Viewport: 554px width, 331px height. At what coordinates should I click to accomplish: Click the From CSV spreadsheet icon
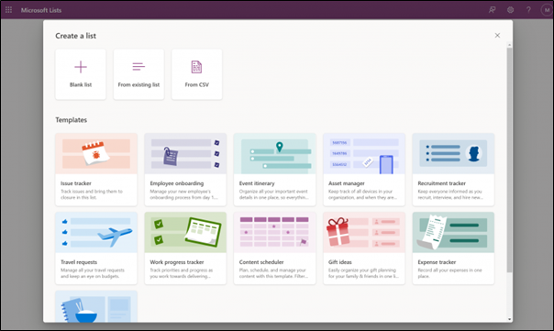[196, 67]
